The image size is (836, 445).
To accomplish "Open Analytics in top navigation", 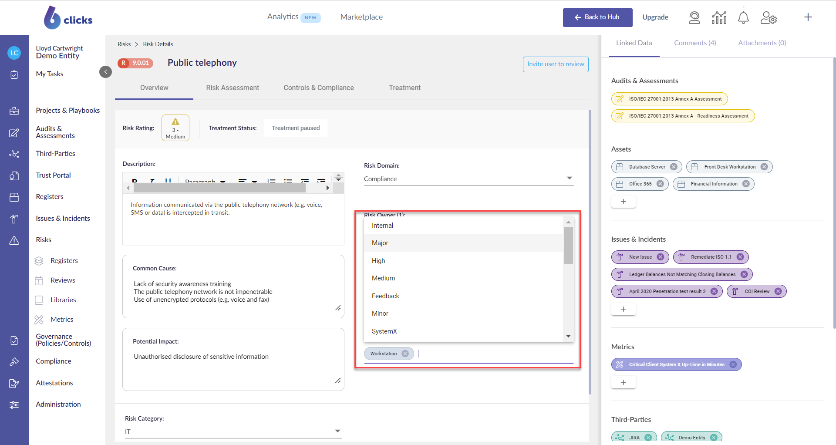I will (283, 17).
